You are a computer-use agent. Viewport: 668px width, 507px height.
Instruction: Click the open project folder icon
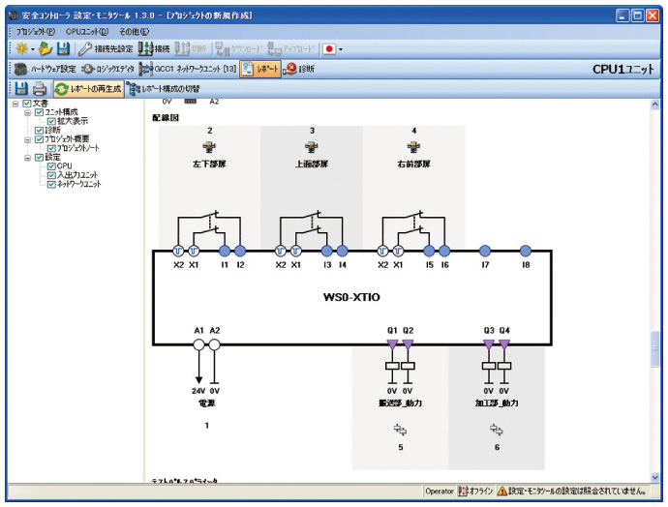pos(46,48)
